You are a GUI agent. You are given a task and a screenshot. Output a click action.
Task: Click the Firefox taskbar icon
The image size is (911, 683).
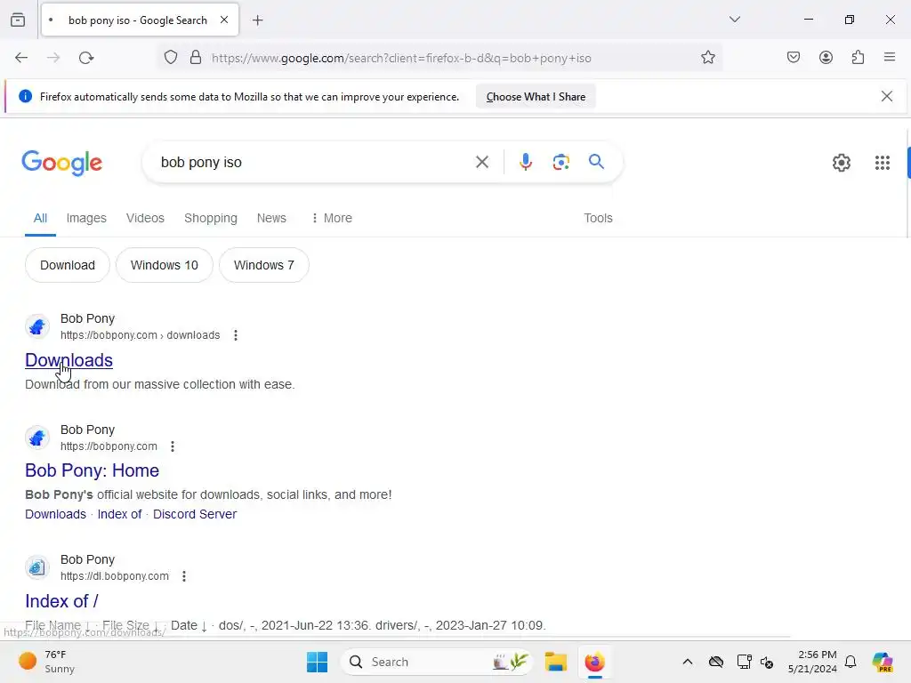pos(595,662)
